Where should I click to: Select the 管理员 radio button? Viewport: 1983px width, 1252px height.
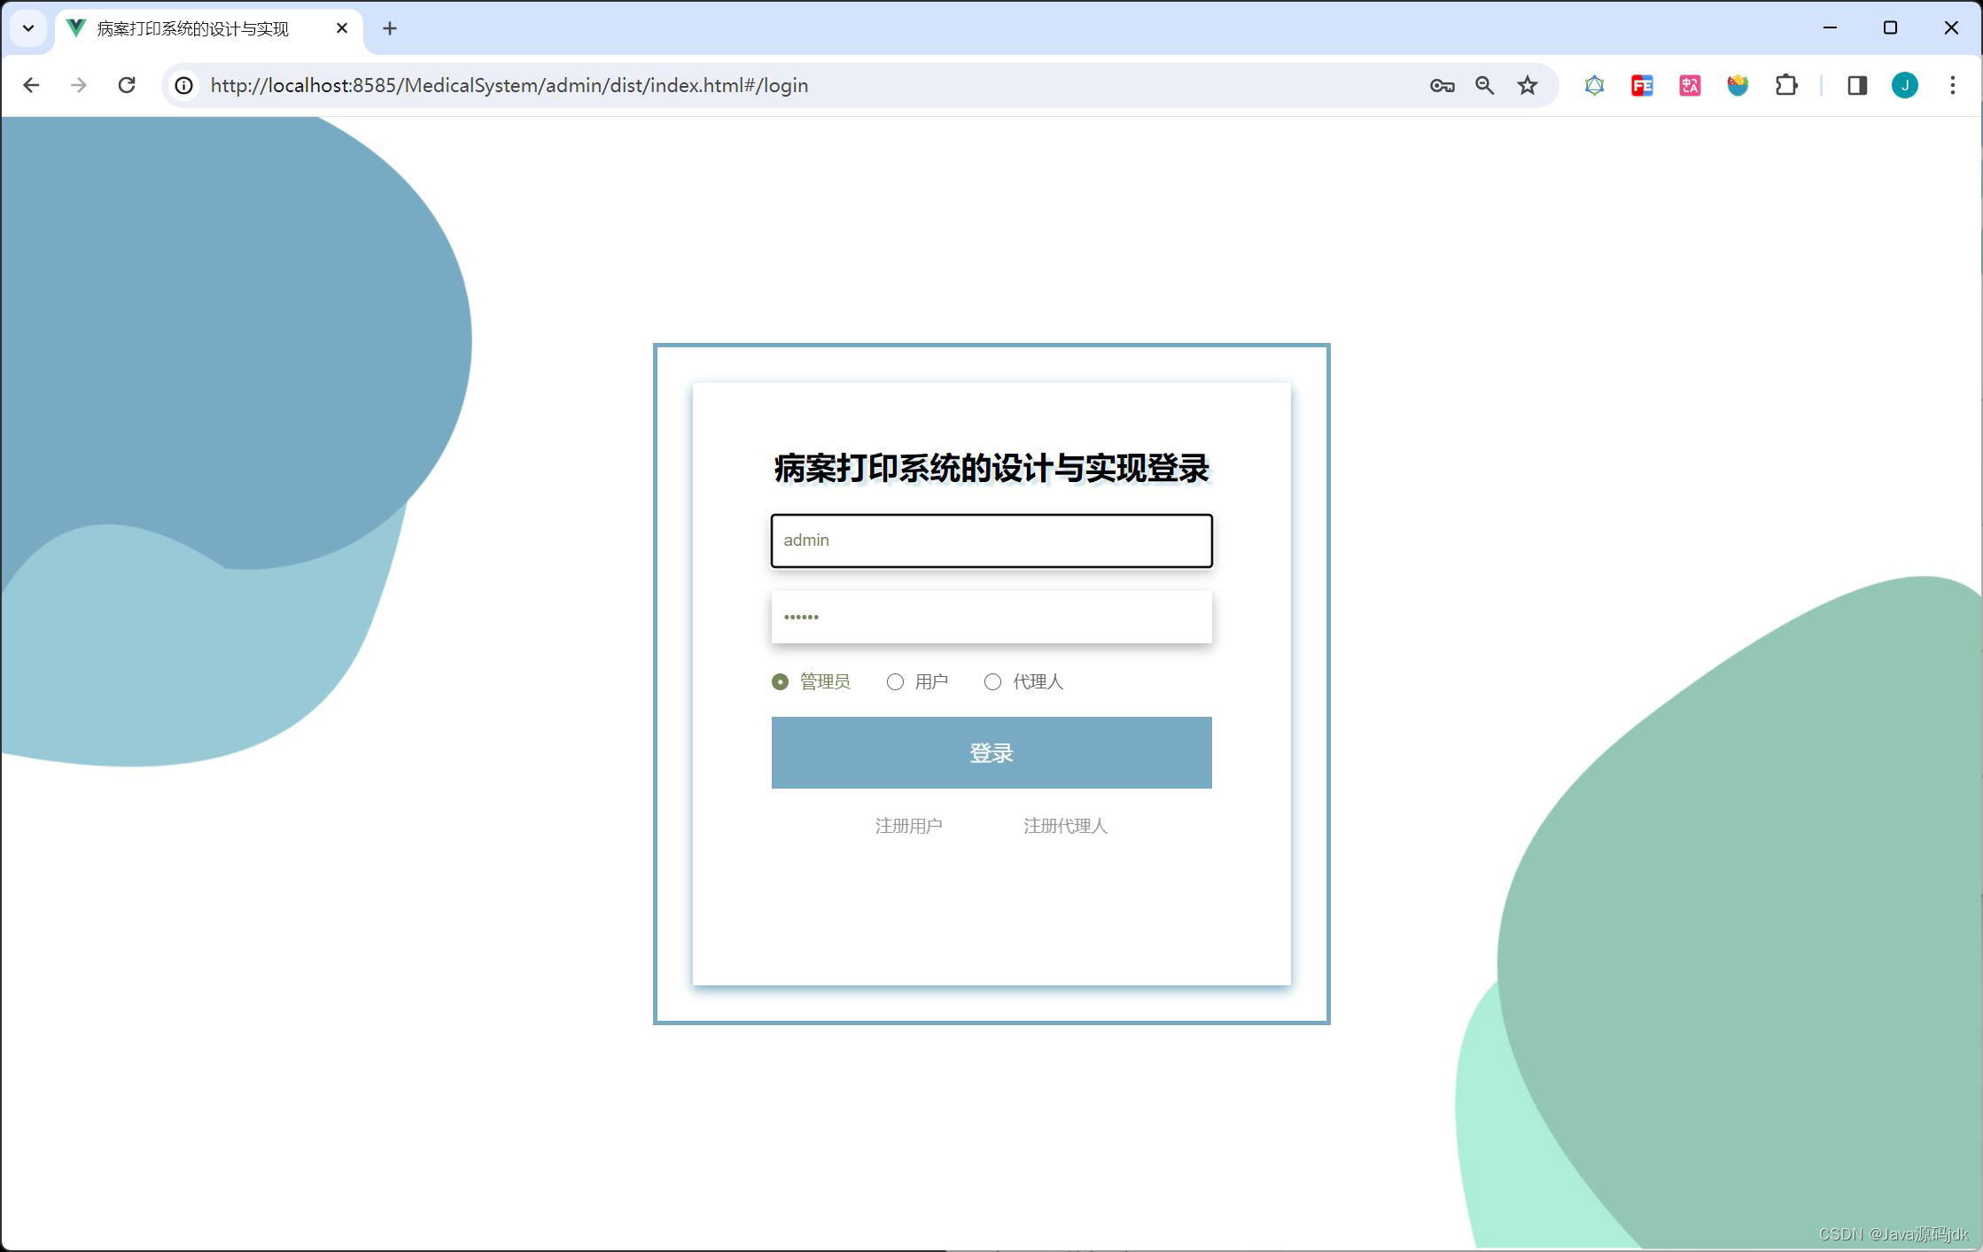(x=780, y=681)
